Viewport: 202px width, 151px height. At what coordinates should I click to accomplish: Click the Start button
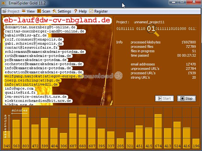tap(164, 98)
